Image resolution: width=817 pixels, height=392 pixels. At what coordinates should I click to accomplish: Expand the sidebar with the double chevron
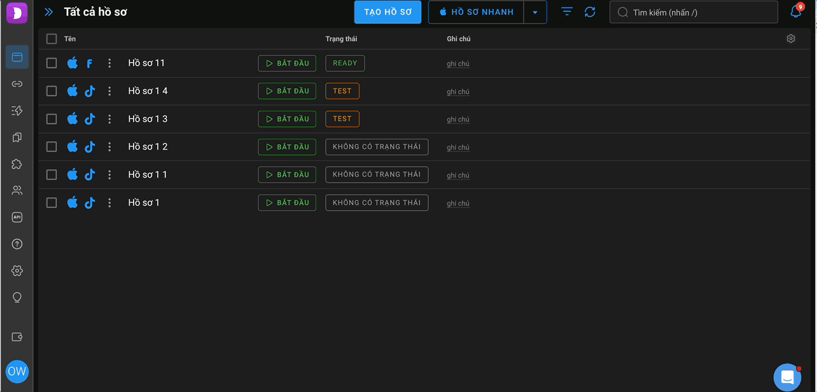[49, 12]
